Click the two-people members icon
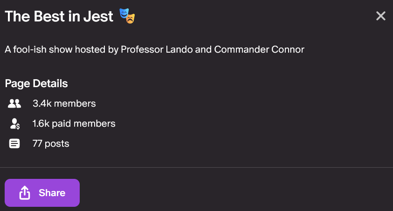The height and width of the screenshot is (211, 393). coord(14,103)
